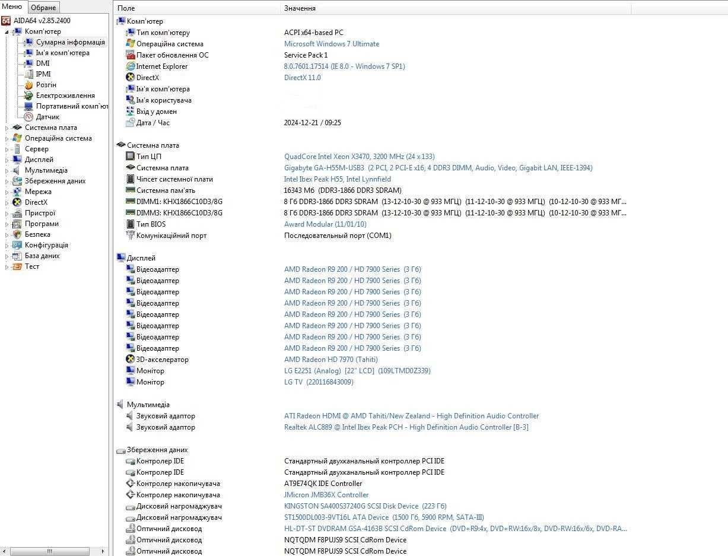Open the AMD Radeon HD 7970 (Tahiti) link
The image size is (728, 556).
pos(330,360)
